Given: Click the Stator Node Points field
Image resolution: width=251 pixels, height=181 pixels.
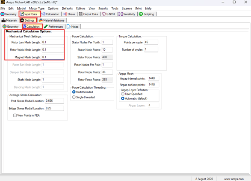Looking at the screenshot, I should (x=107, y=50).
